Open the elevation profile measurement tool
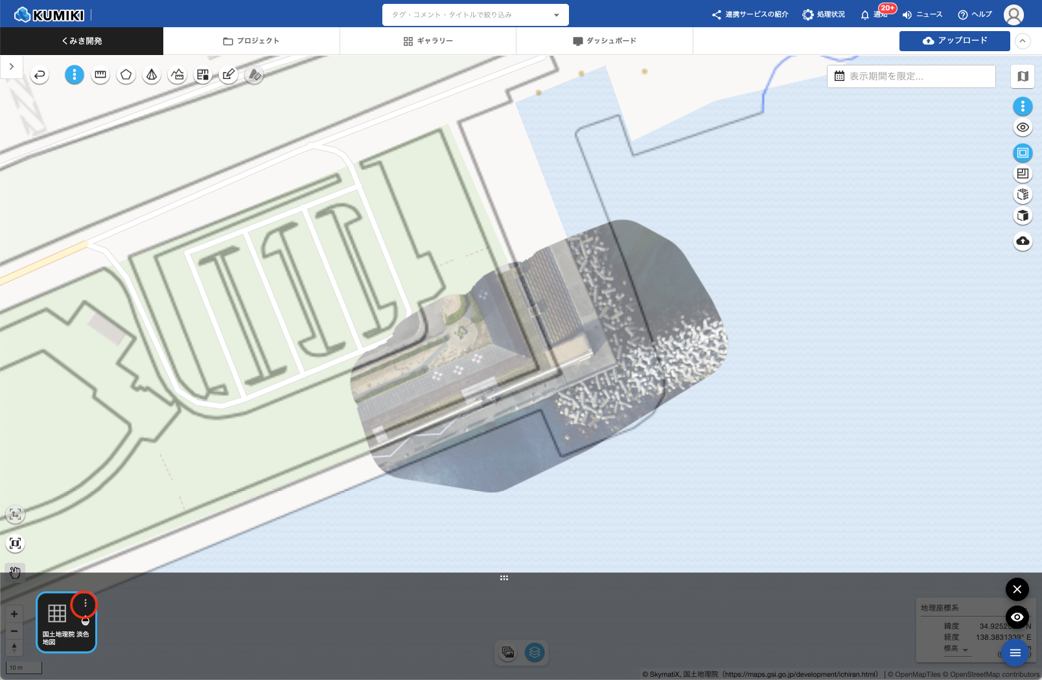The width and height of the screenshot is (1042, 680). (x=178, y=75)
